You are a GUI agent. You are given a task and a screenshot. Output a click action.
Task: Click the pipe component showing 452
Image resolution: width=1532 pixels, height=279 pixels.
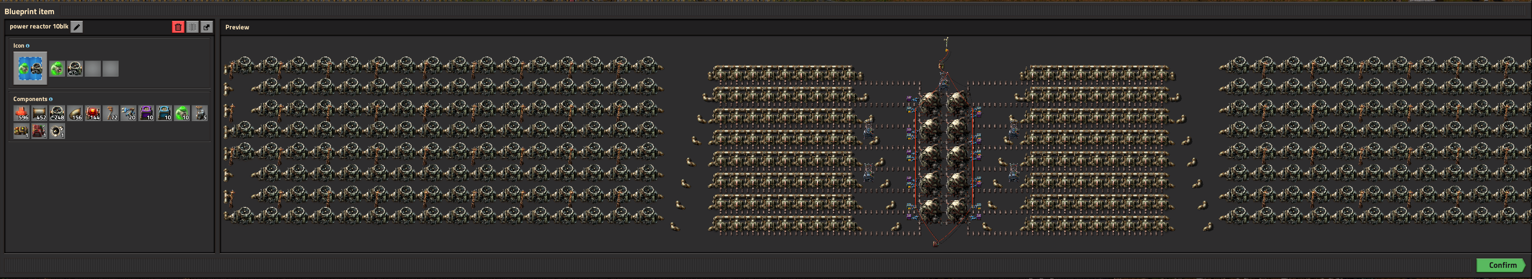tap(39, 113)
